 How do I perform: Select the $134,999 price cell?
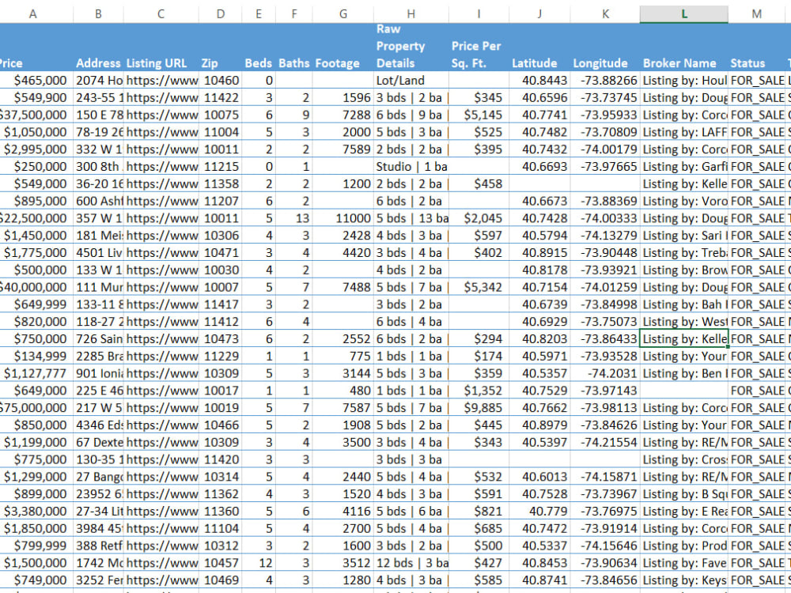point(36,356)
